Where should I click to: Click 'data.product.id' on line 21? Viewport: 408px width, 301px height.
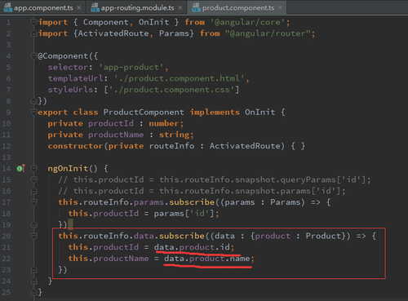pyautogui.click(x=192, y=247)
